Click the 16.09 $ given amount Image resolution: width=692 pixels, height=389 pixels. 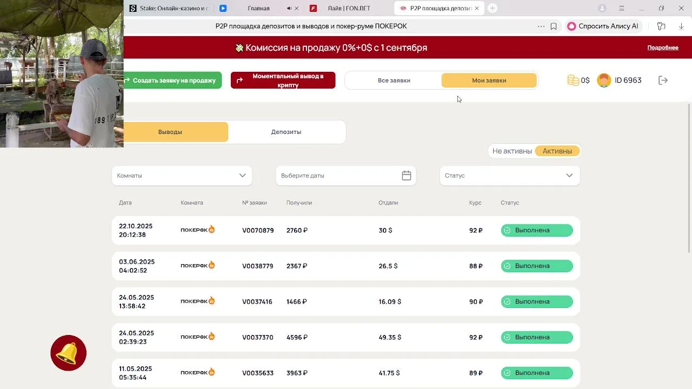[x=390, y=301]
